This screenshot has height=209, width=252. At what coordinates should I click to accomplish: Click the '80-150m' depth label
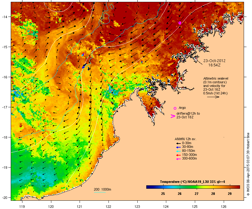pos(188,151)
